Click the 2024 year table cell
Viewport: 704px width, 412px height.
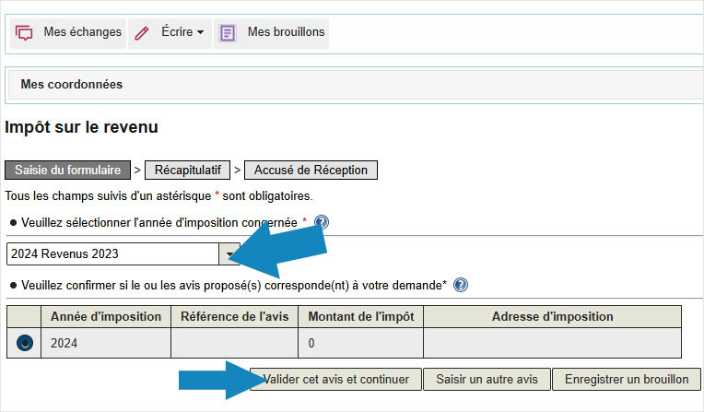click(106, 343)
